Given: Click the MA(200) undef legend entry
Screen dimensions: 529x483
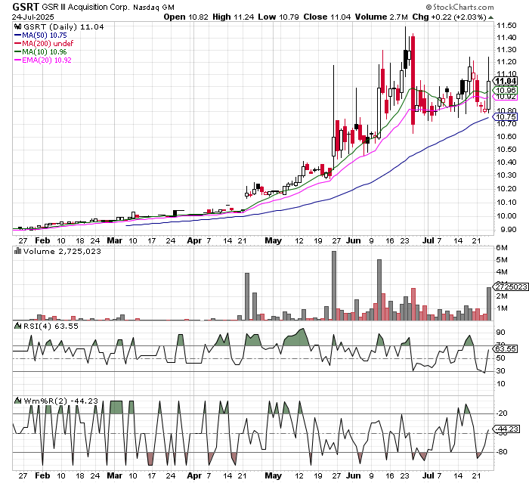Looking at the screenshot, I should pos(48,44).
